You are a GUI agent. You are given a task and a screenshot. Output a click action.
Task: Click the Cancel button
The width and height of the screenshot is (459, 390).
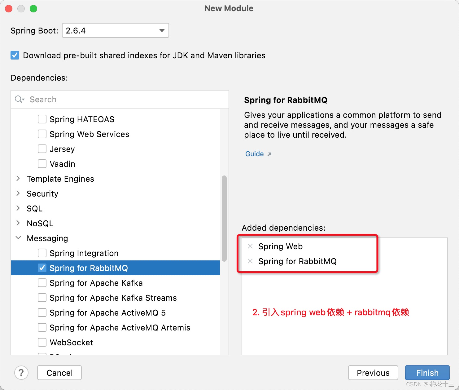coord(59,373)
